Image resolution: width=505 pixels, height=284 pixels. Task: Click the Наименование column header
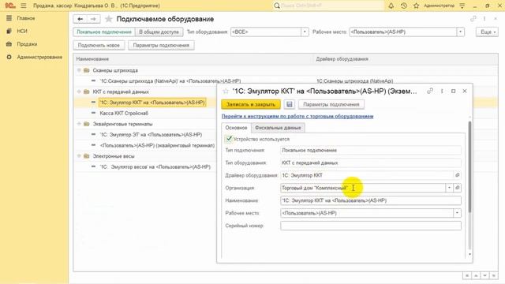[92, 59]
